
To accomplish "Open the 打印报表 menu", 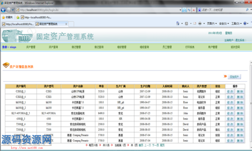I will tap(190, 47).
